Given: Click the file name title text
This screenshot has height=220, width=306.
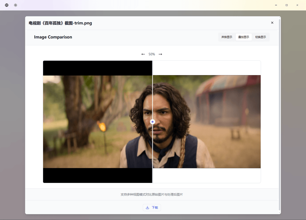Looking at the screenshot, I should pos(60,23).
